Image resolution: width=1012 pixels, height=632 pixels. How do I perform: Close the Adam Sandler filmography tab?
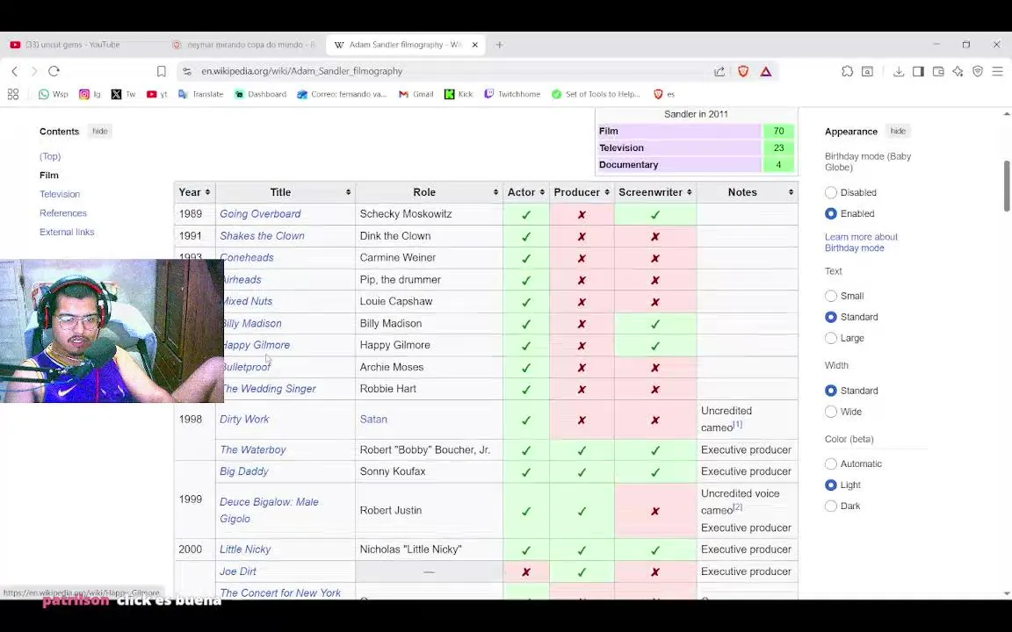[x=475, y=45]
